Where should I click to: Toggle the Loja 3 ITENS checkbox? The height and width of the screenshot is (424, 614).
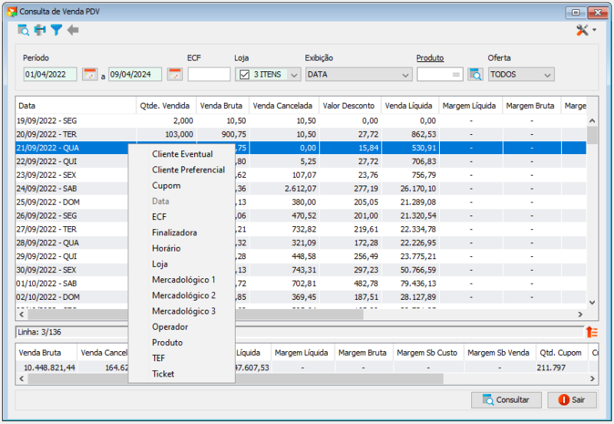244,74
